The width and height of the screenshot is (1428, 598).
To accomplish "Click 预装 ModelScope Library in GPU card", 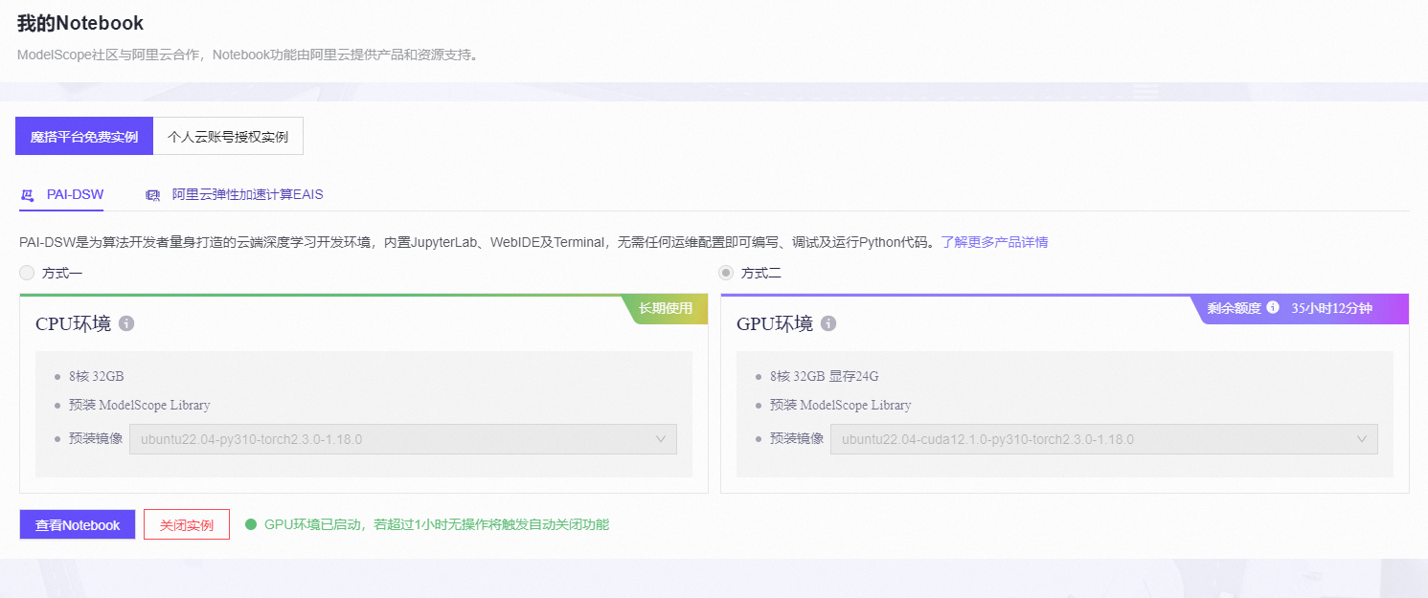I will pos(841,405).
